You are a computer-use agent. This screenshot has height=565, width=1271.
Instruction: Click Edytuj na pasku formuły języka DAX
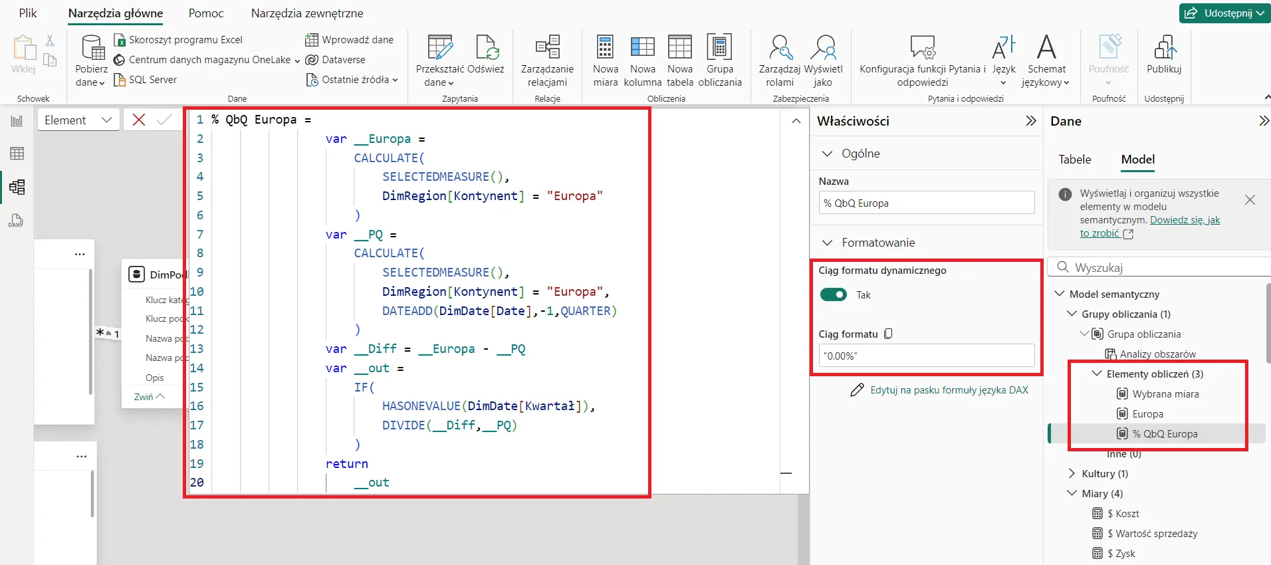[949, 390]
